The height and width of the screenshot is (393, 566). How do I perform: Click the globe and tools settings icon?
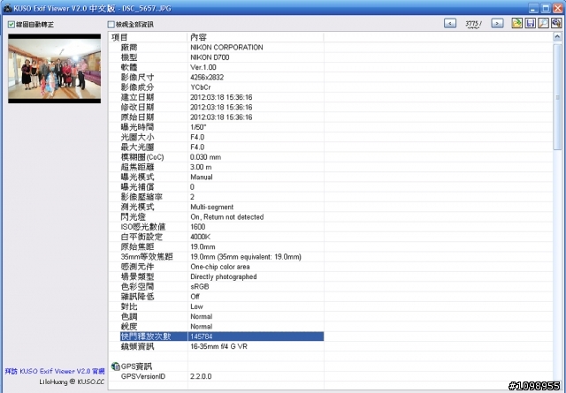(x=556, y=24)
